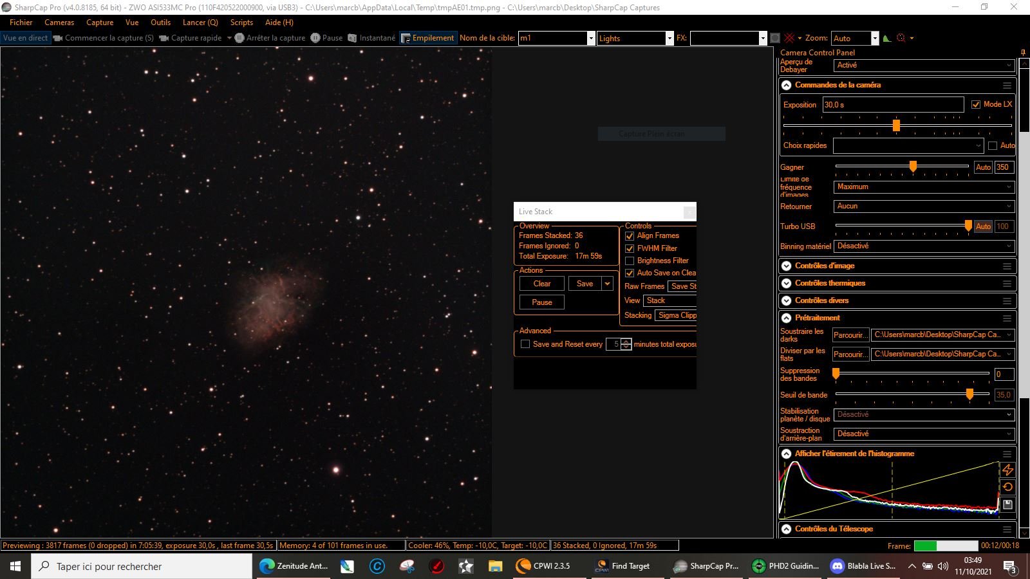
Task: Open the Cameras menu
Action: coord(59,23)
